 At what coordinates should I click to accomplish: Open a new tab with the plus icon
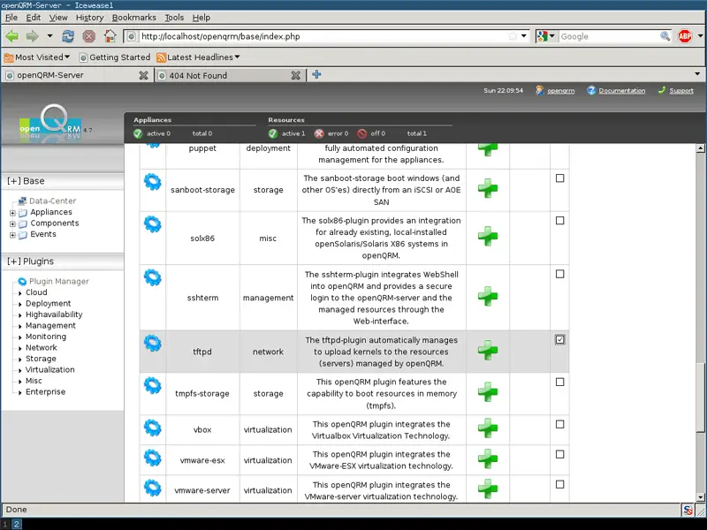tap(316, 74)
